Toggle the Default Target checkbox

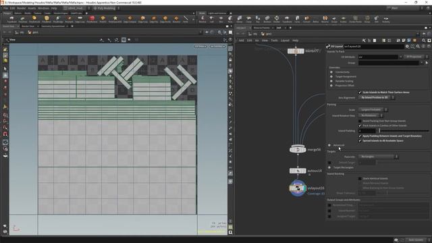329,163
